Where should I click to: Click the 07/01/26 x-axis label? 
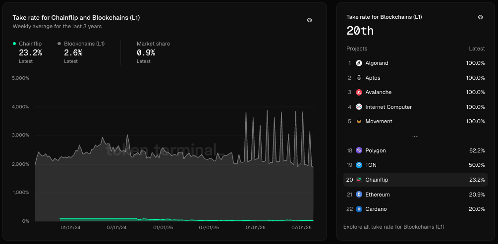click(x=302, y=228)
